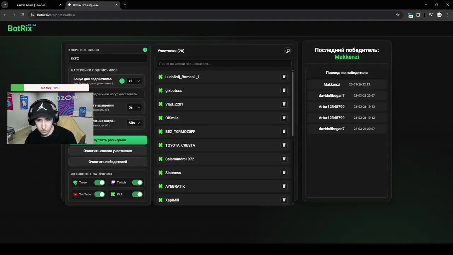The width and height of the screenshot is (453, 255).
Task: Click the browser address bar URL
Action: click(x=56, y=15)
